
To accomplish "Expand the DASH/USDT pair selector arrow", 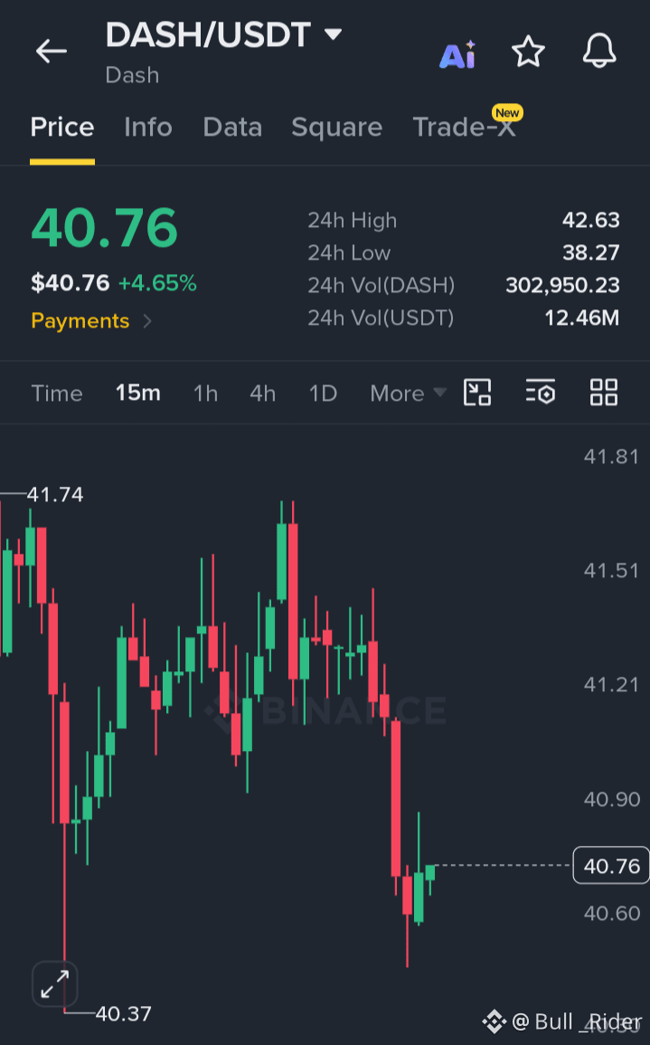I will [x=333, y=34].
